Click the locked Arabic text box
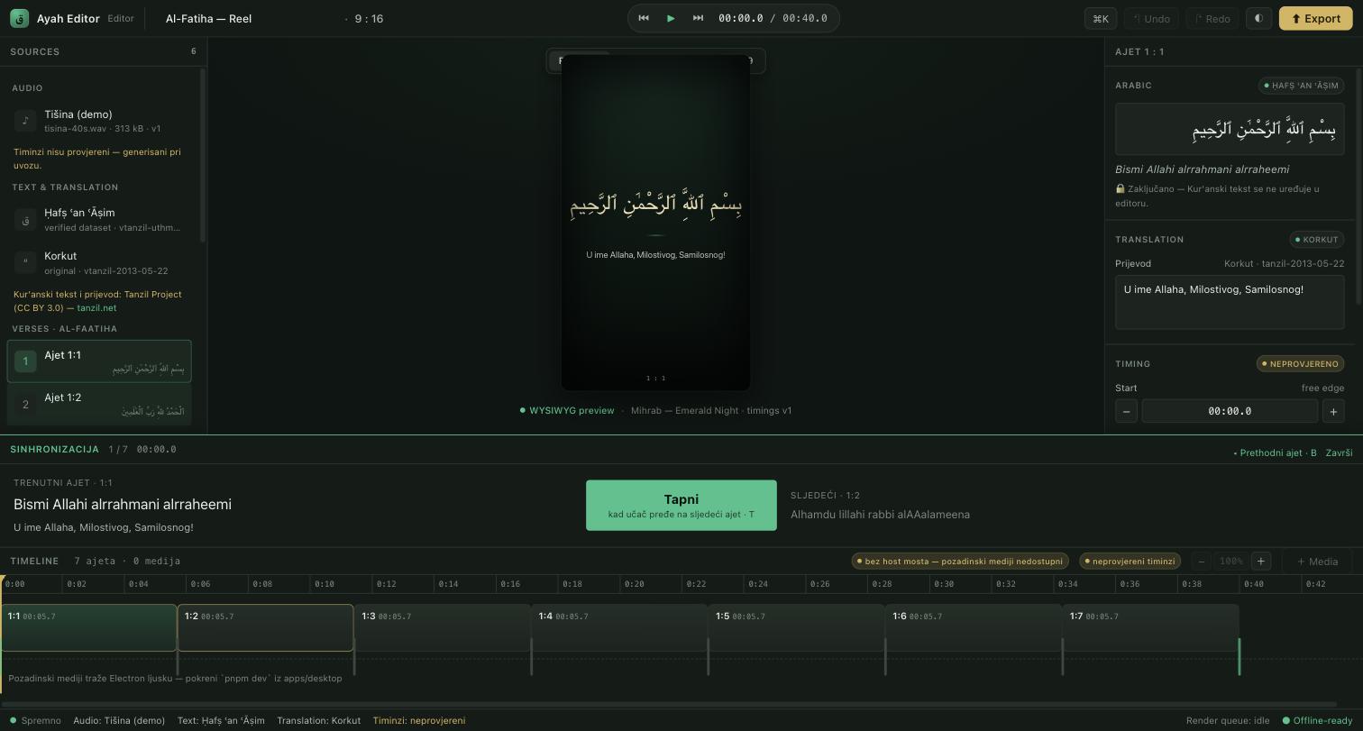The image size is (1363, 731). [x=1230, y=129]
